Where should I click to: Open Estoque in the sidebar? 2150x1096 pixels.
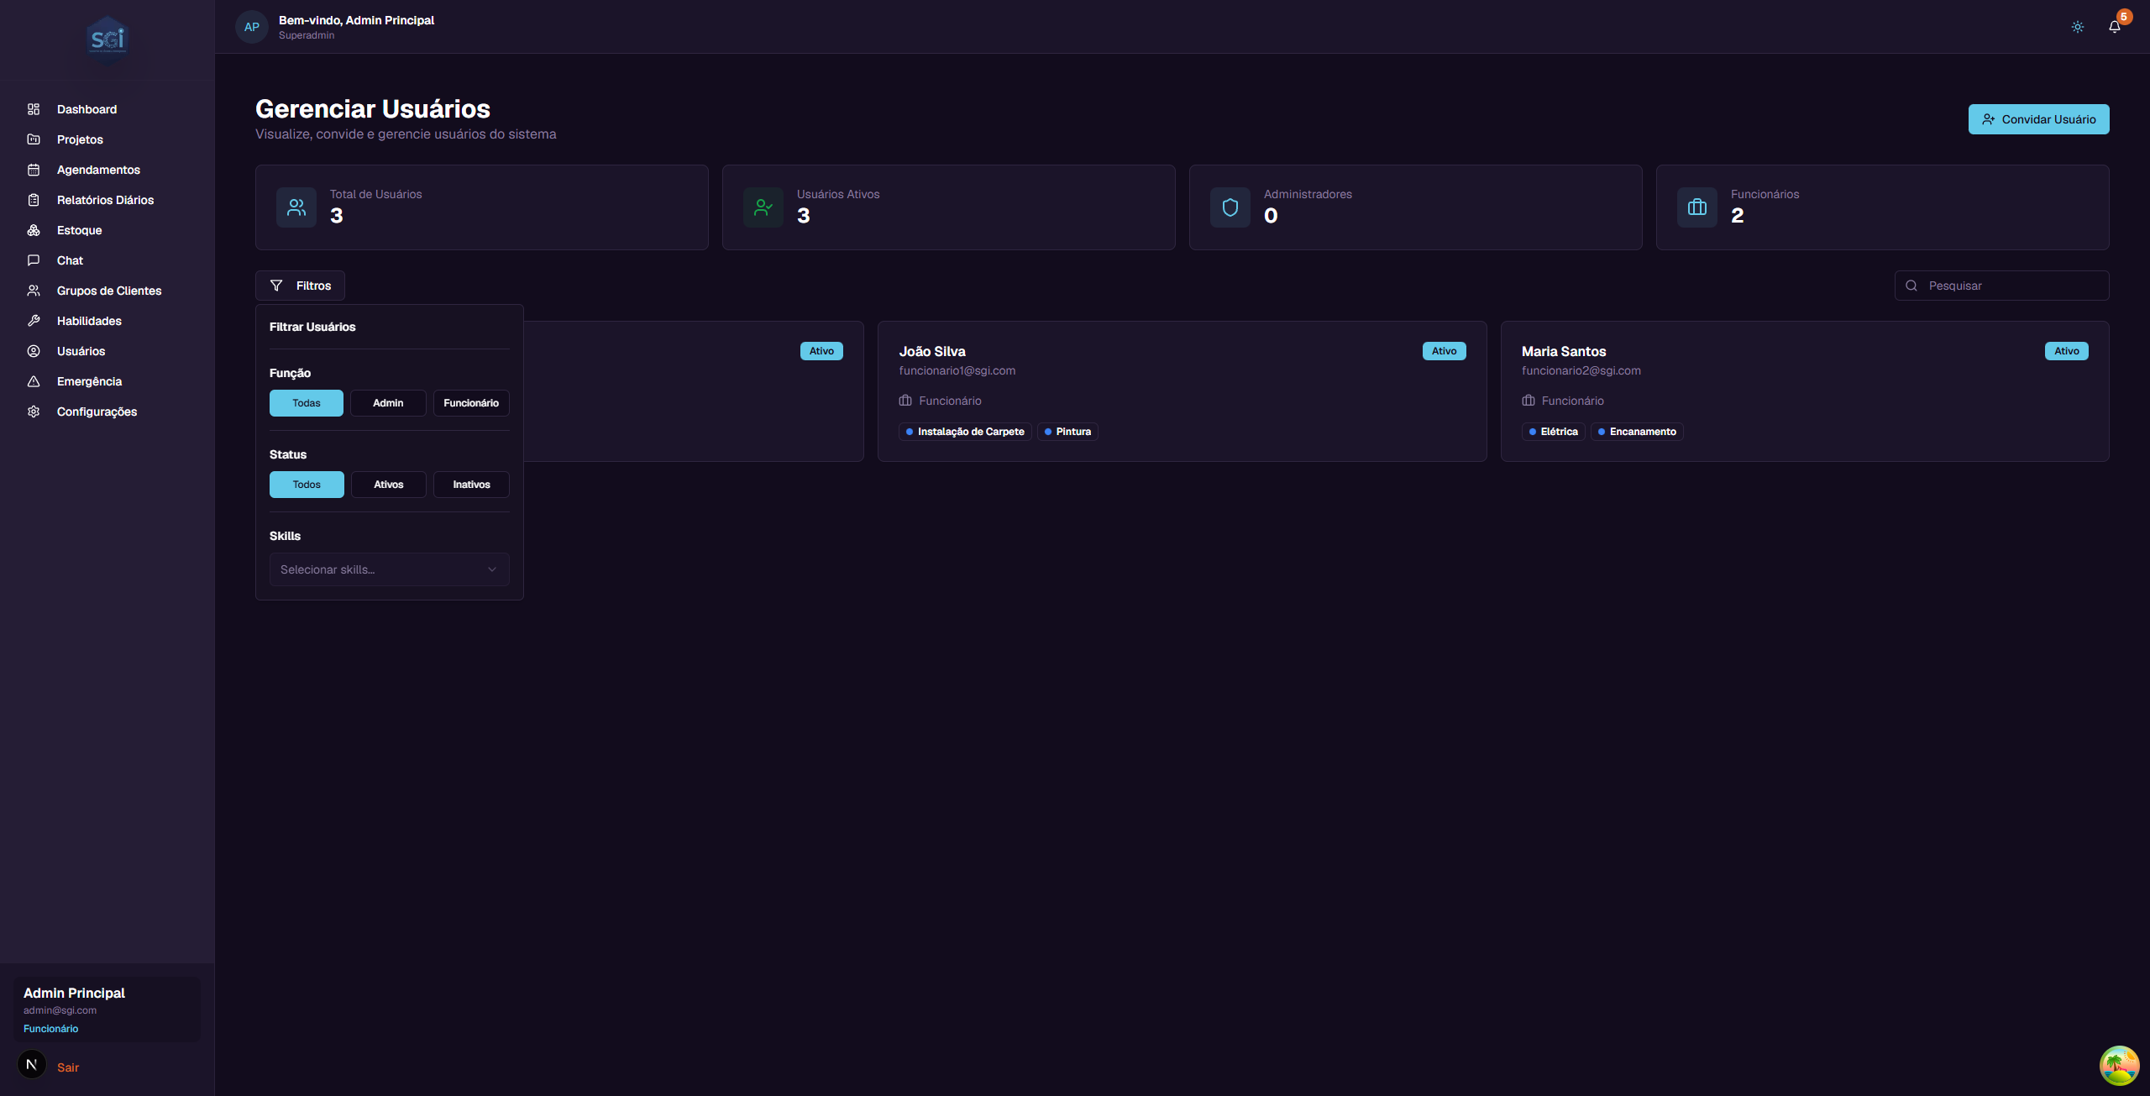point(79,230)
